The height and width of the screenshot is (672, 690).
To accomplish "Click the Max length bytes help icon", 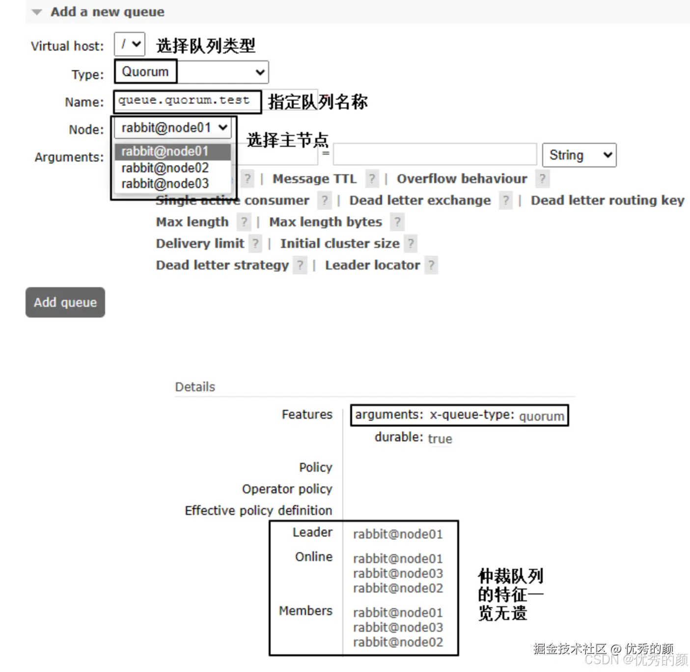I will (x=397, y=221).
